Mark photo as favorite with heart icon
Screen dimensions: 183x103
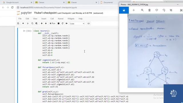pos(157,10)
